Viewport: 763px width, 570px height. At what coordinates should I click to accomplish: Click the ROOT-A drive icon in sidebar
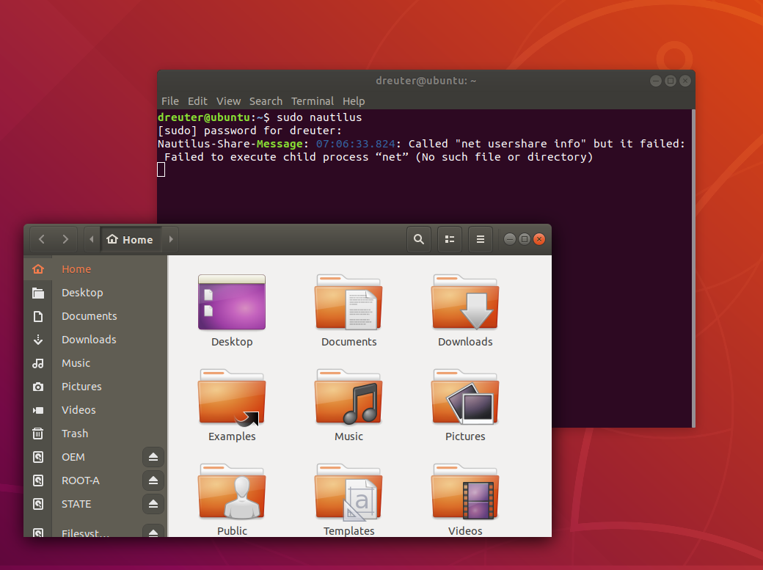[38, 481]
